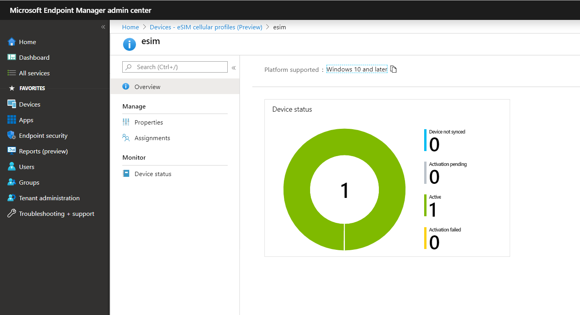The width and height of the screenshot is (580, 315).
Task: Open the Devices section in the sidebar
Action: pyautogui.click(x=29, y=104)
